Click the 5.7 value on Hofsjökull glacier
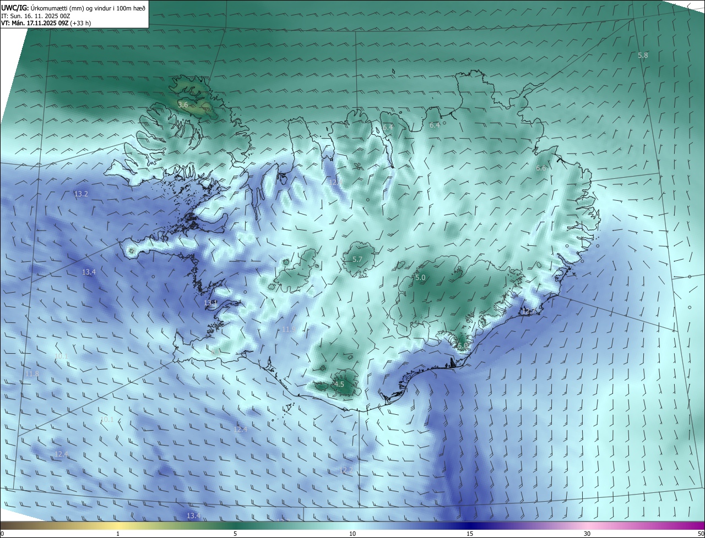 click(357, 260)
